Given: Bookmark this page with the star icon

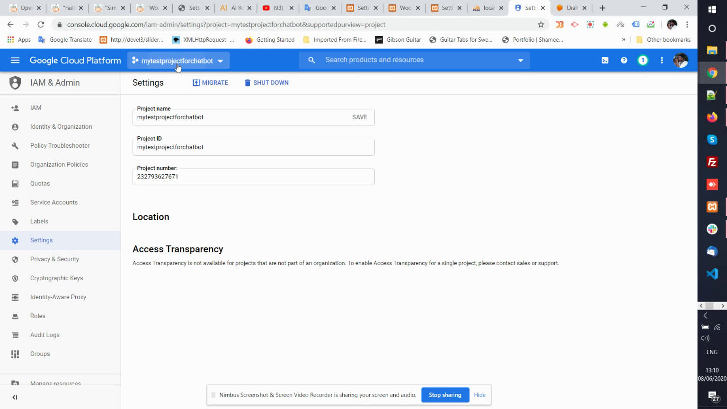Looking at the screenshot, I should click(x=541, y=25).
